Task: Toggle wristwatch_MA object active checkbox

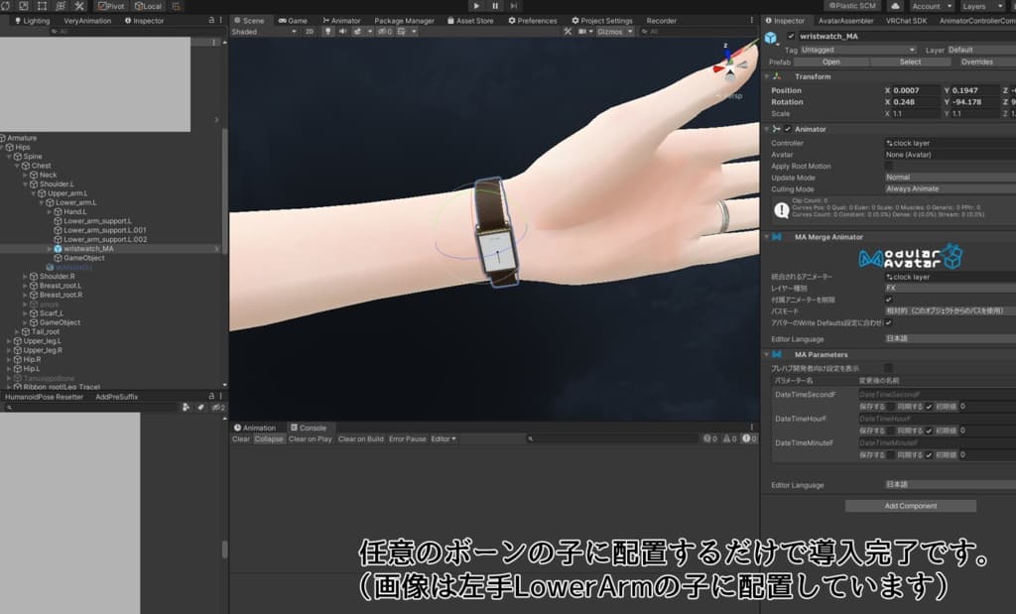Action: (x=791, y=37)
